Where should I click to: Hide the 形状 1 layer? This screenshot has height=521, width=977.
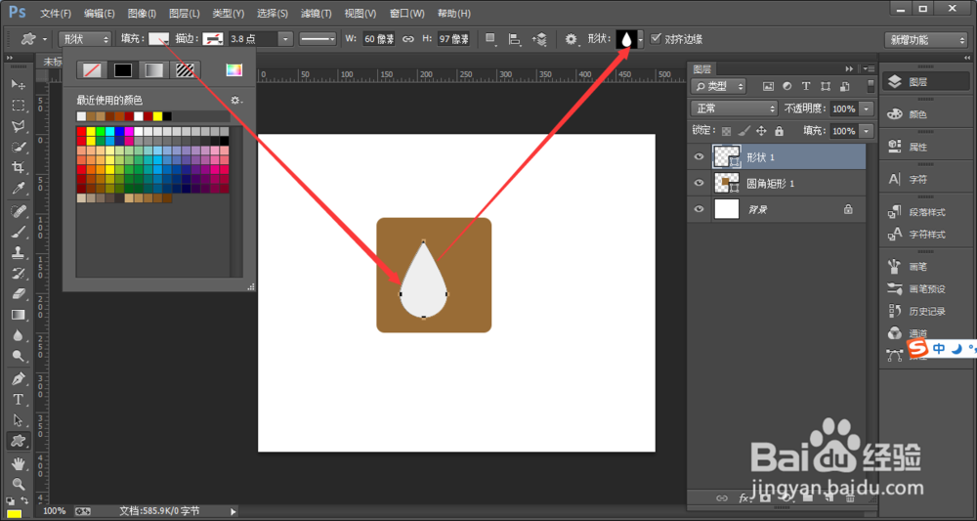(x=699, y=157)
